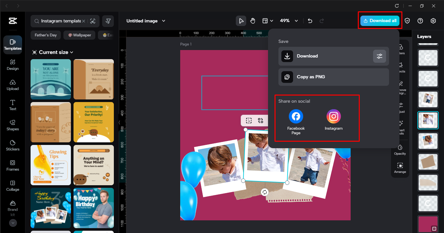Open the Adjust panel
444x233 pixels.
tap(400, 107)
